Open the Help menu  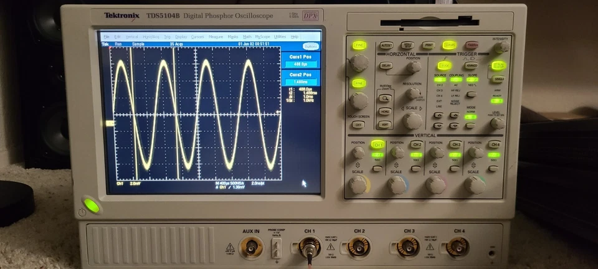click(295, 37)
